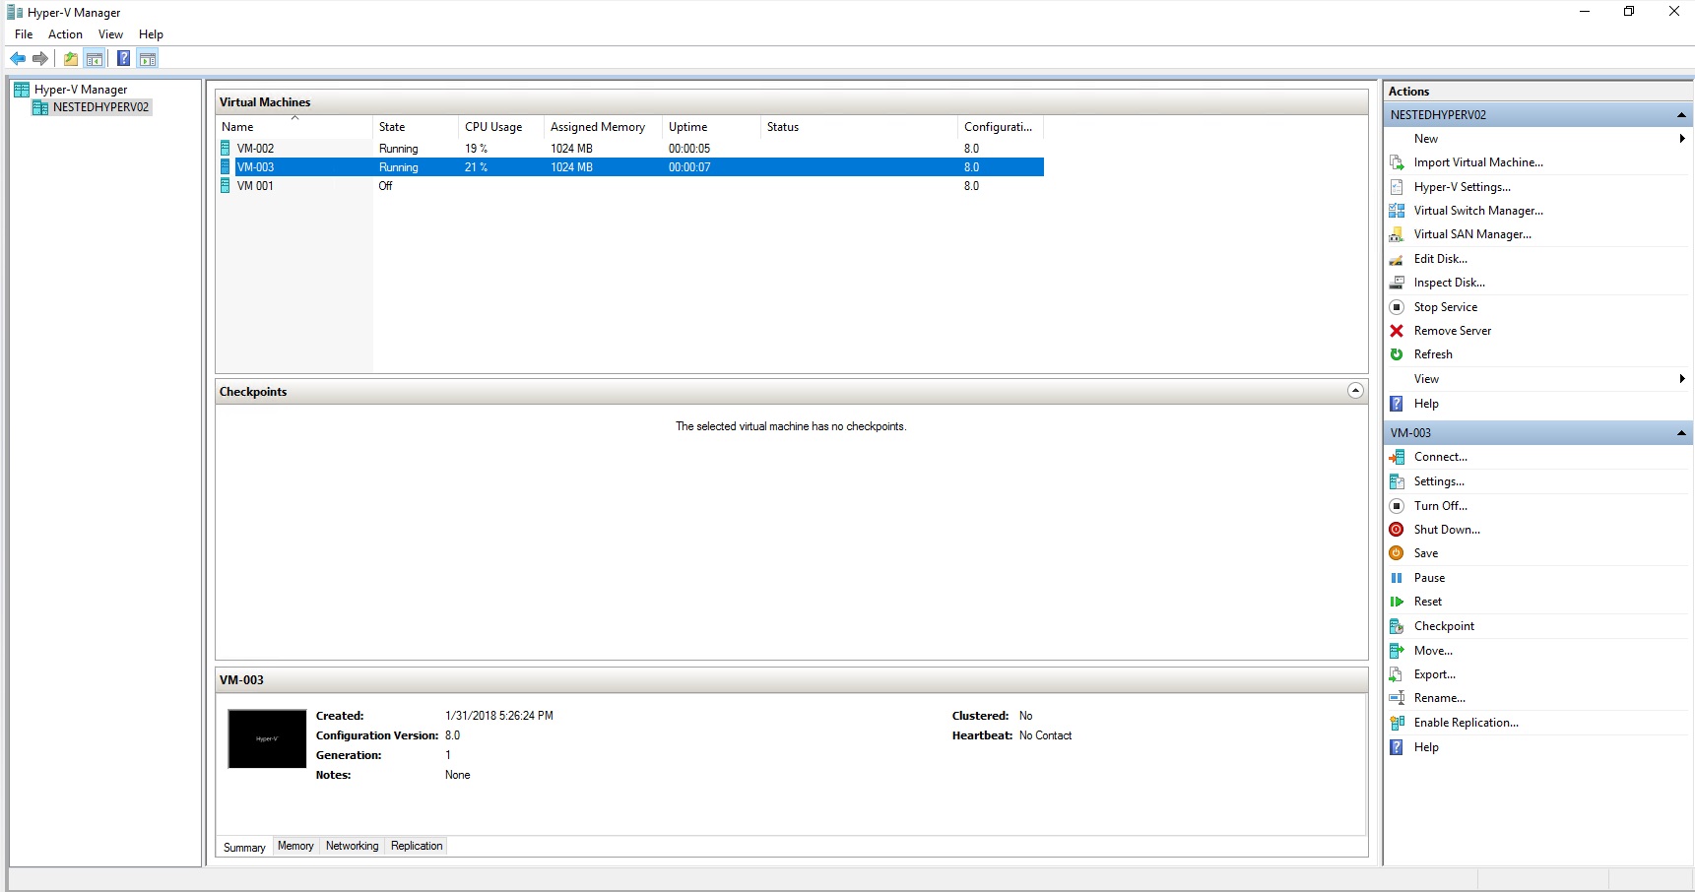
Task: Click the red X Remove Server icon
Action: [1397, 331]
